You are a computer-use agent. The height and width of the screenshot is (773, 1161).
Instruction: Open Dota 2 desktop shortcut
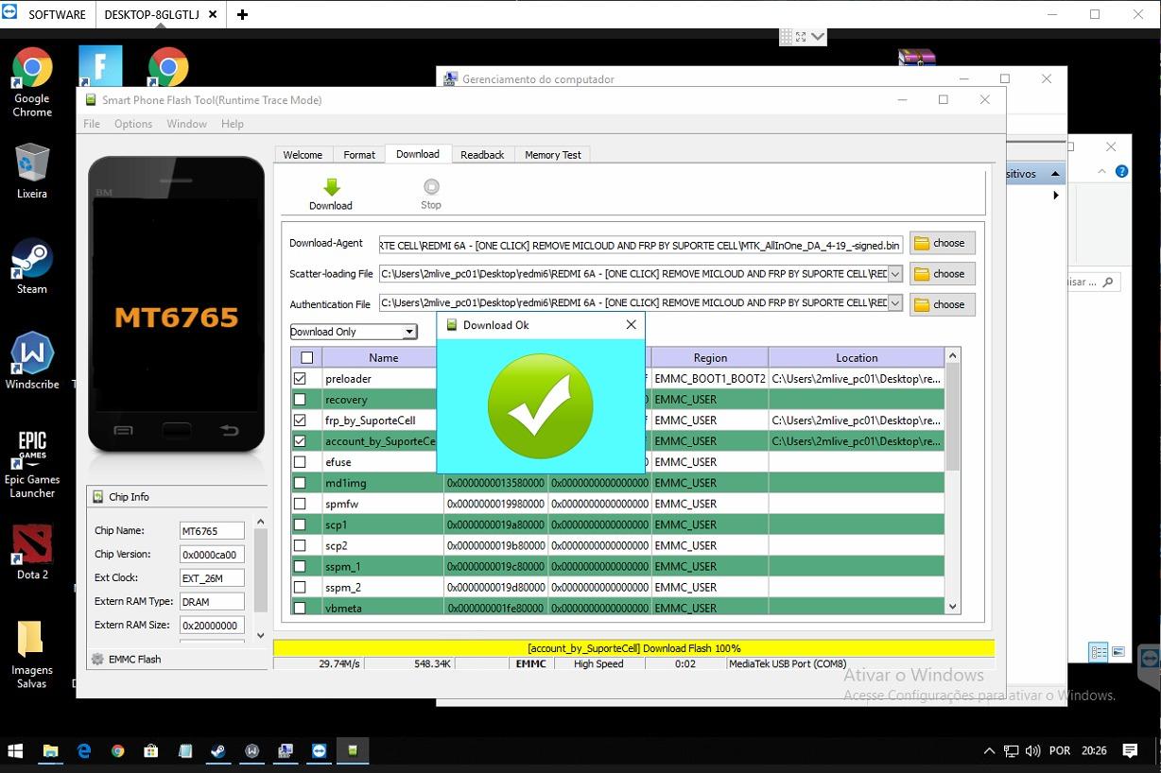coord(32,552)
